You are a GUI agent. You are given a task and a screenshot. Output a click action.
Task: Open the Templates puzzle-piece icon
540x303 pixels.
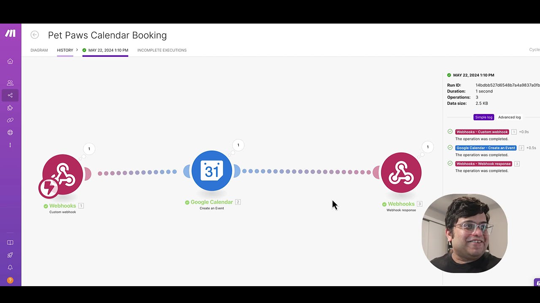click(10, 108)
